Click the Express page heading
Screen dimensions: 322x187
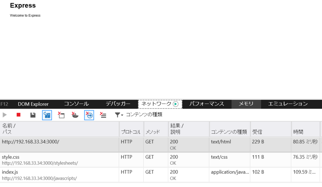(x=23, y=6)
